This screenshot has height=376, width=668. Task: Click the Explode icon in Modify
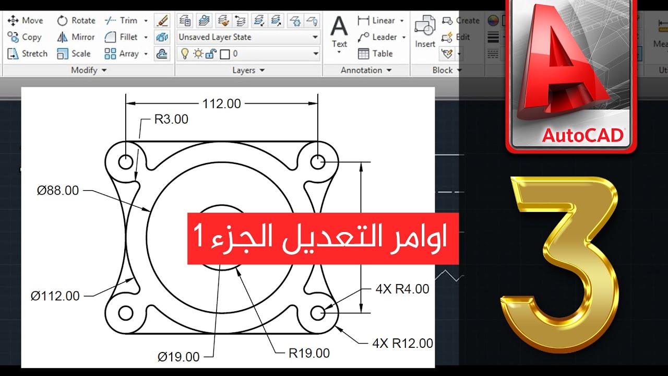162,37
